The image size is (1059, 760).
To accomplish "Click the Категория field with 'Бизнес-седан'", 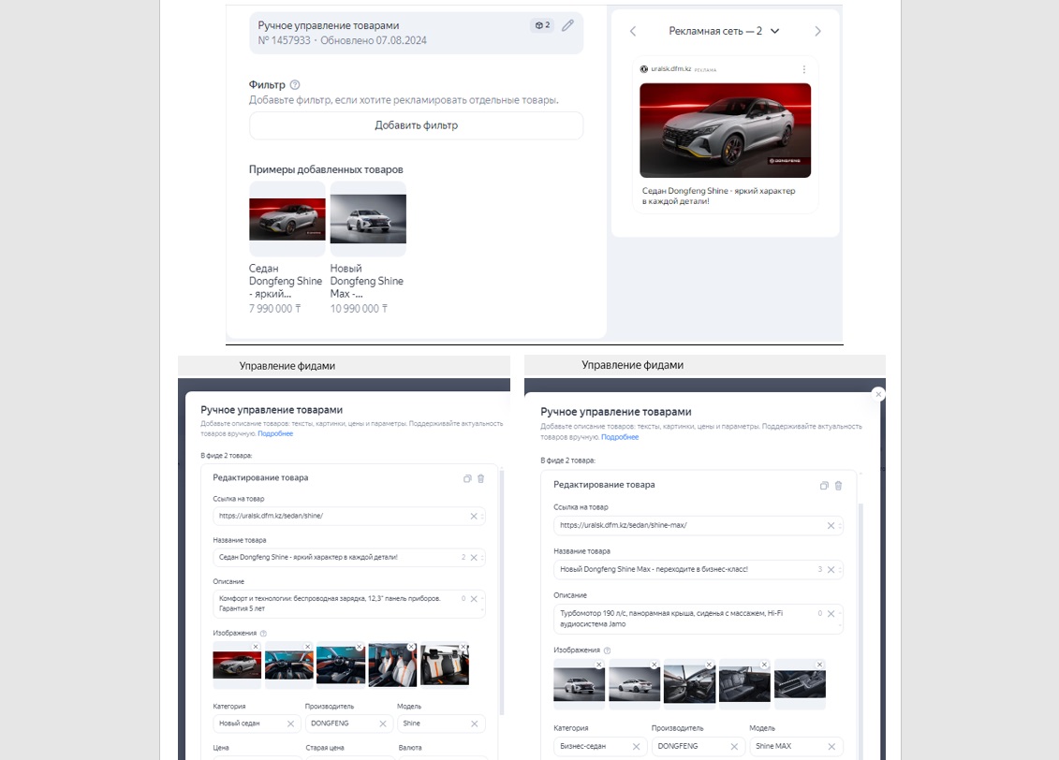I will coord(600,747).
